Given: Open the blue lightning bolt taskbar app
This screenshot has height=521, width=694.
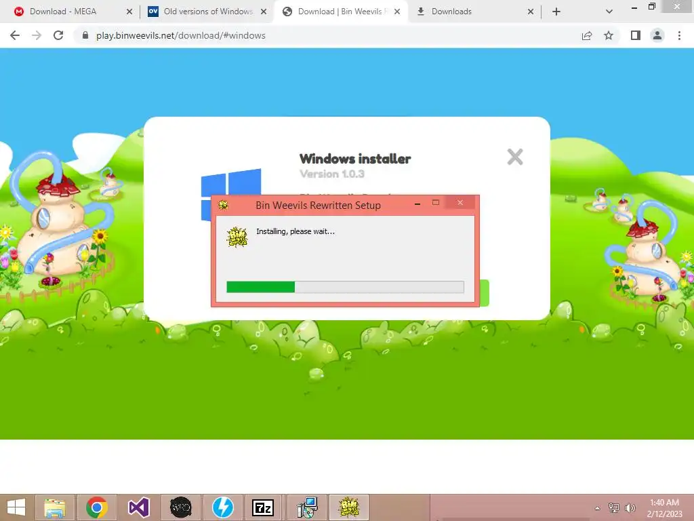Looking at the screenshot, I should point(222,507).
